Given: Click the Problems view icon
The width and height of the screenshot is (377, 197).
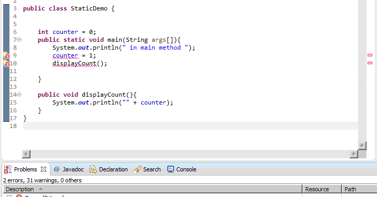Looking at the screenshot, I should tap(8, 169).
